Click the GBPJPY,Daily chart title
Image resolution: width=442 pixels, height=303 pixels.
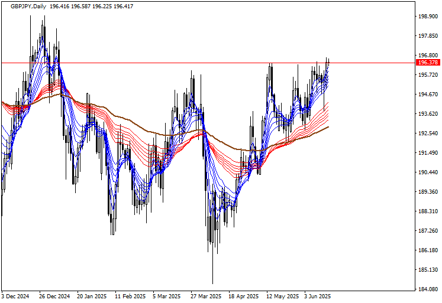(x=28, y=6)
